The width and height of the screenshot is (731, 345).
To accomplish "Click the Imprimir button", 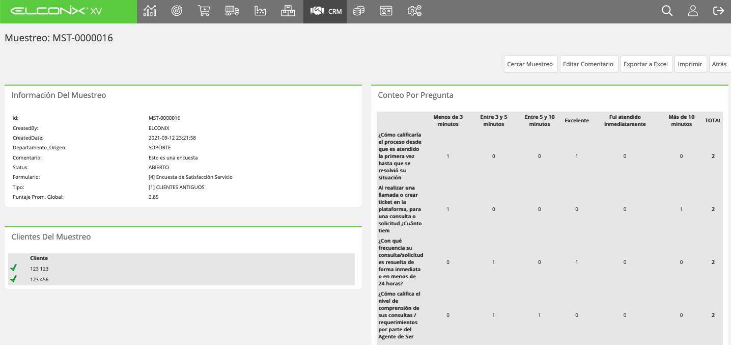I will (691, 64).
